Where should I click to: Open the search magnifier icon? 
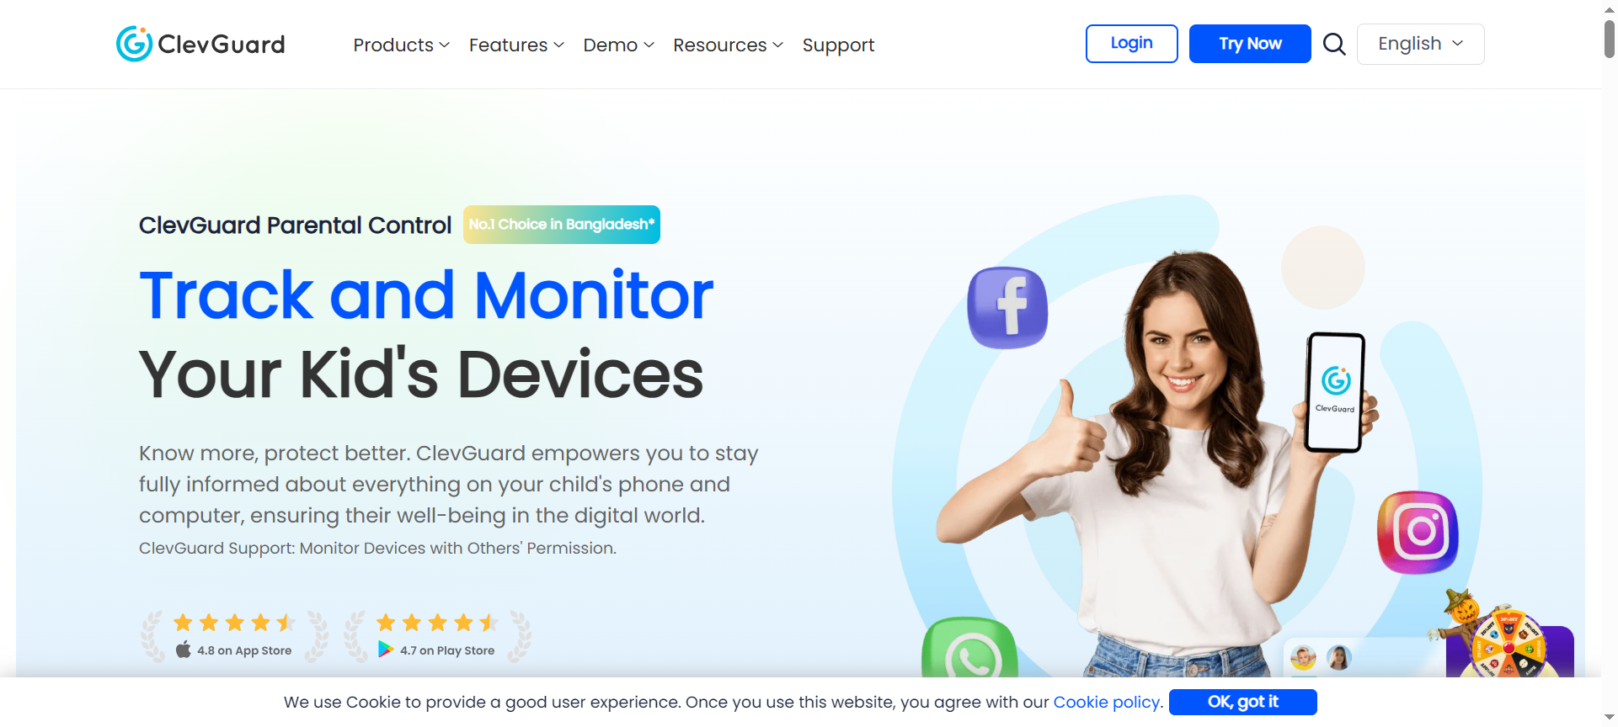coord(1334,44)
